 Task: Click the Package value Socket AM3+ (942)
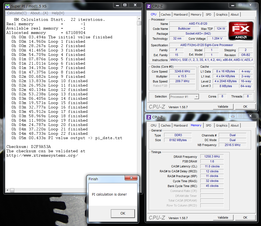198,34
